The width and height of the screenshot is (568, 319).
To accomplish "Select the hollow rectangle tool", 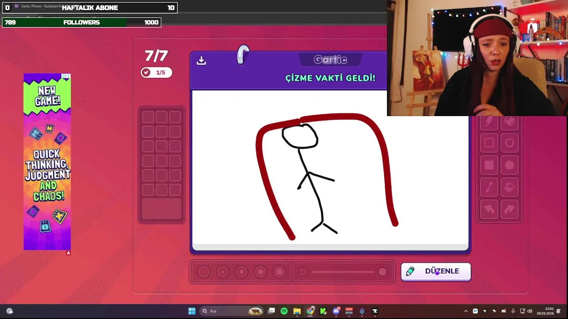I will pyautogui.click(x=489, y=143).
